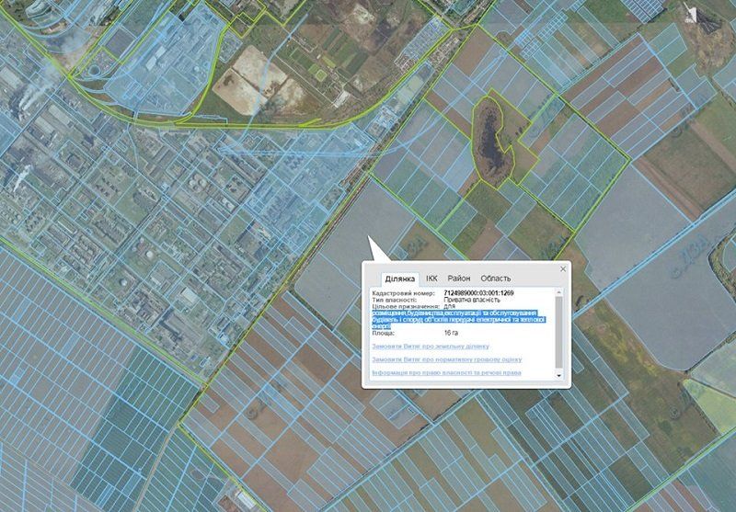This screenshot has width=736, height=512.
Task: Click the popup scrollbar up arrow
Action: tap(559, 292)
